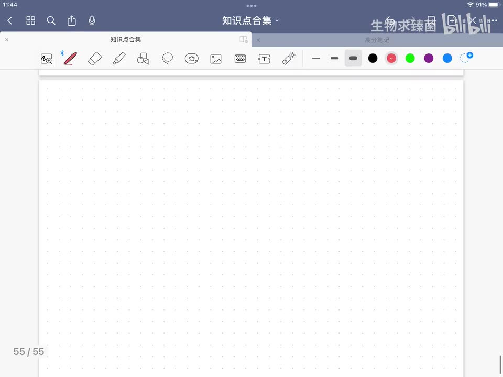This screenshot has height=377, width=503.
Task: Tap the 55 / 55 page indicator
Action: [28, 352]
